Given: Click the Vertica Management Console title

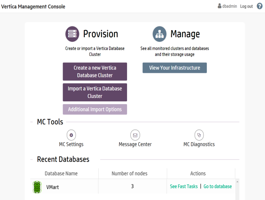Looking at the screenshot, I should pyautogui.click(x=33, y=7).
